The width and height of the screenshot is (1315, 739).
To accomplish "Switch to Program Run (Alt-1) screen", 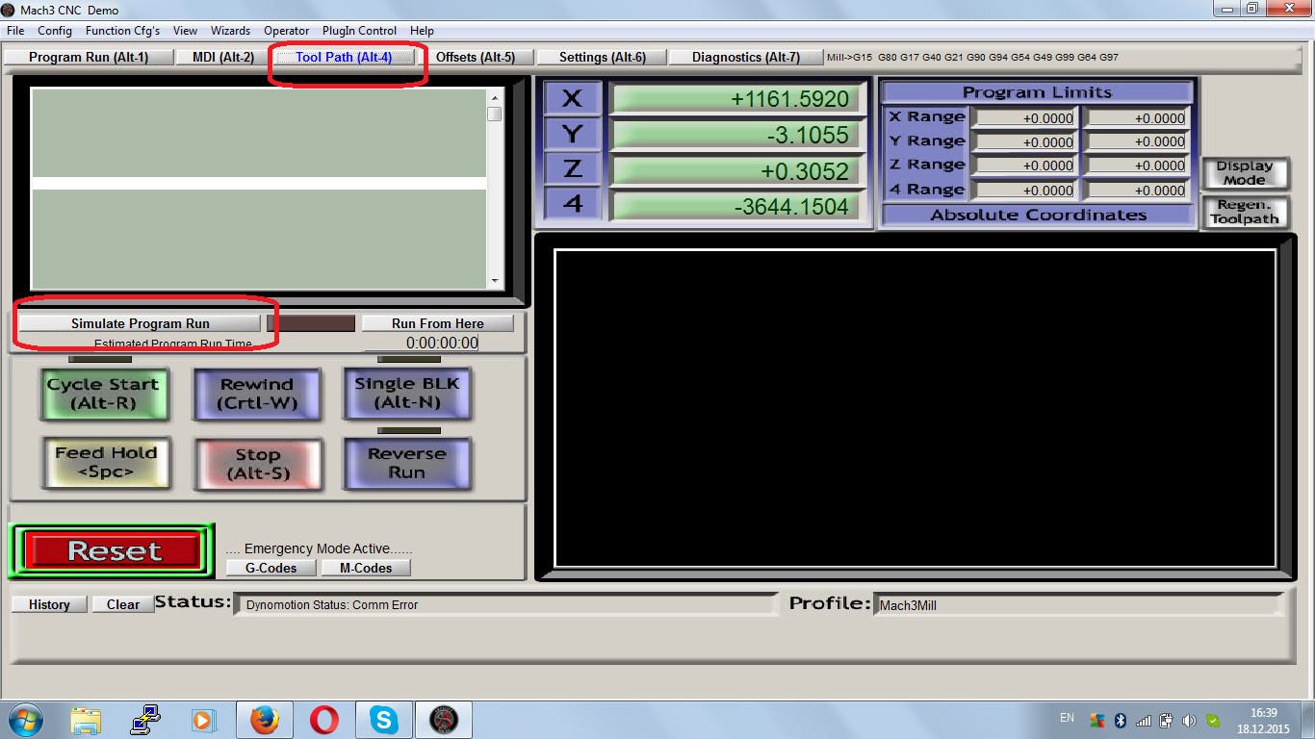I will 89,57.
